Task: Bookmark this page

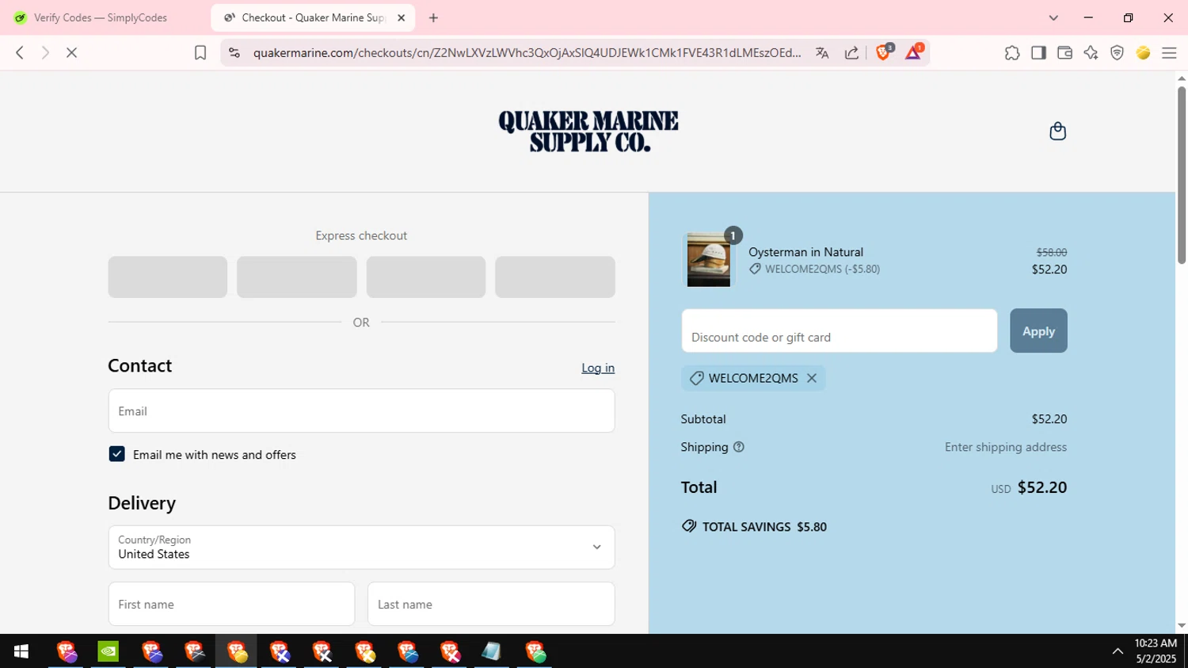Action: 200,52
